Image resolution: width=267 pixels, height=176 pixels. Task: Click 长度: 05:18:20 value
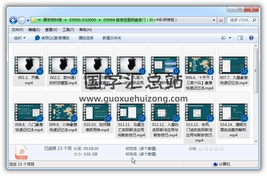click(91, 149)
